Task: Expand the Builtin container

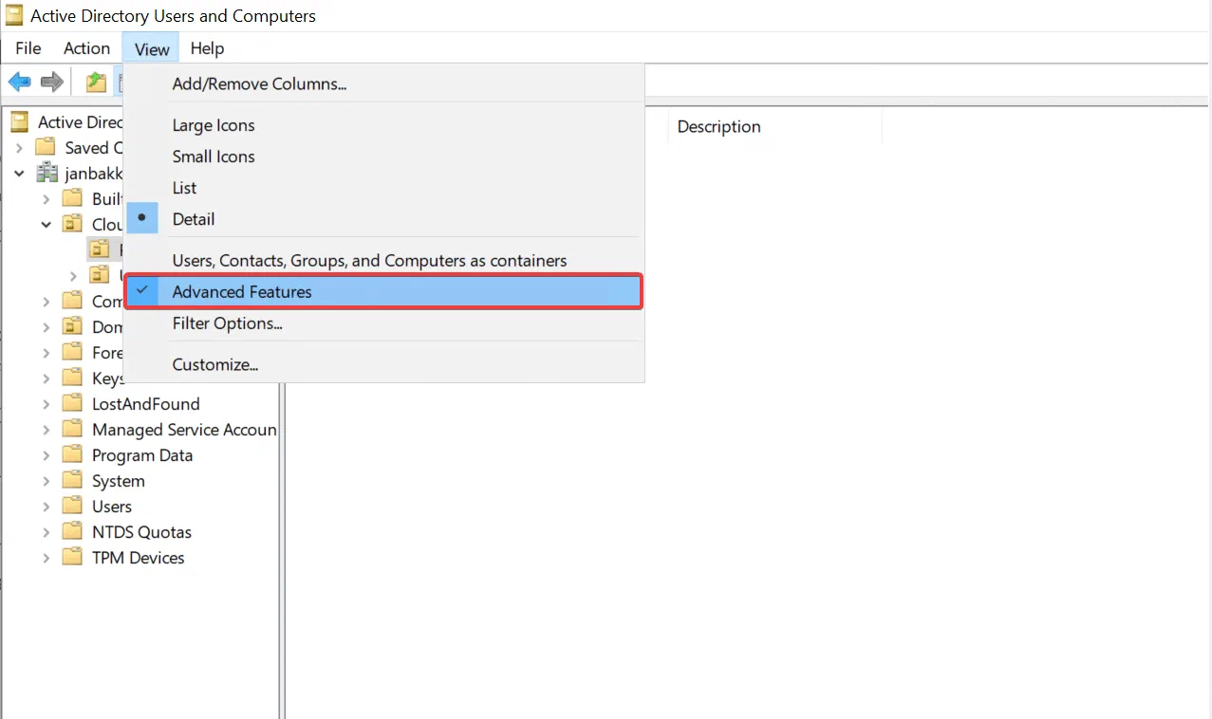Action: tap(46, 199)
